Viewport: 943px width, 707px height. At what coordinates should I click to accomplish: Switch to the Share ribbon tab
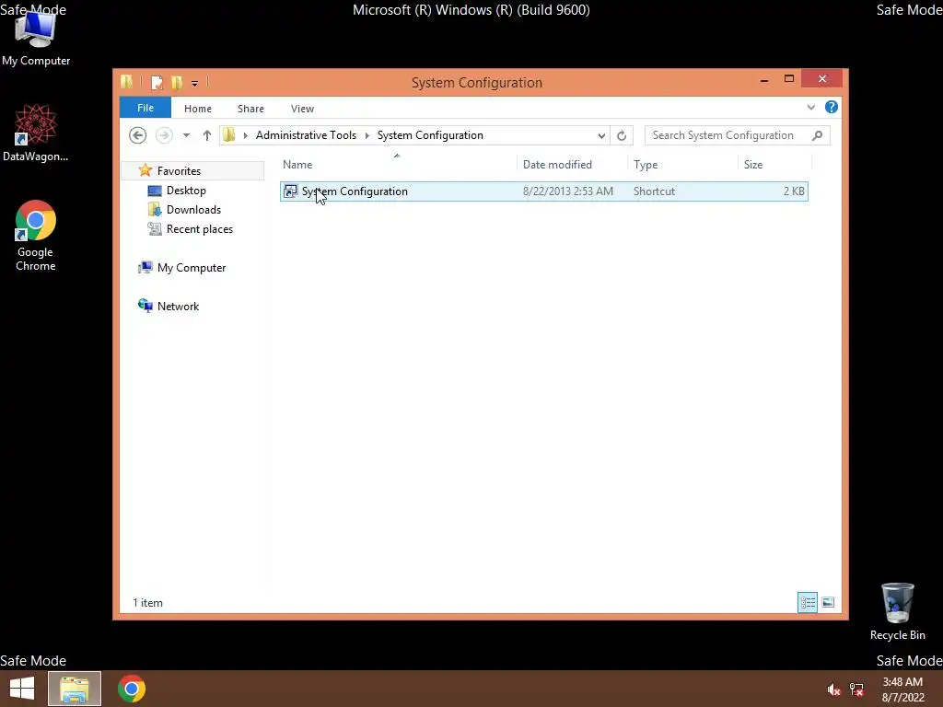coord(250,109)
